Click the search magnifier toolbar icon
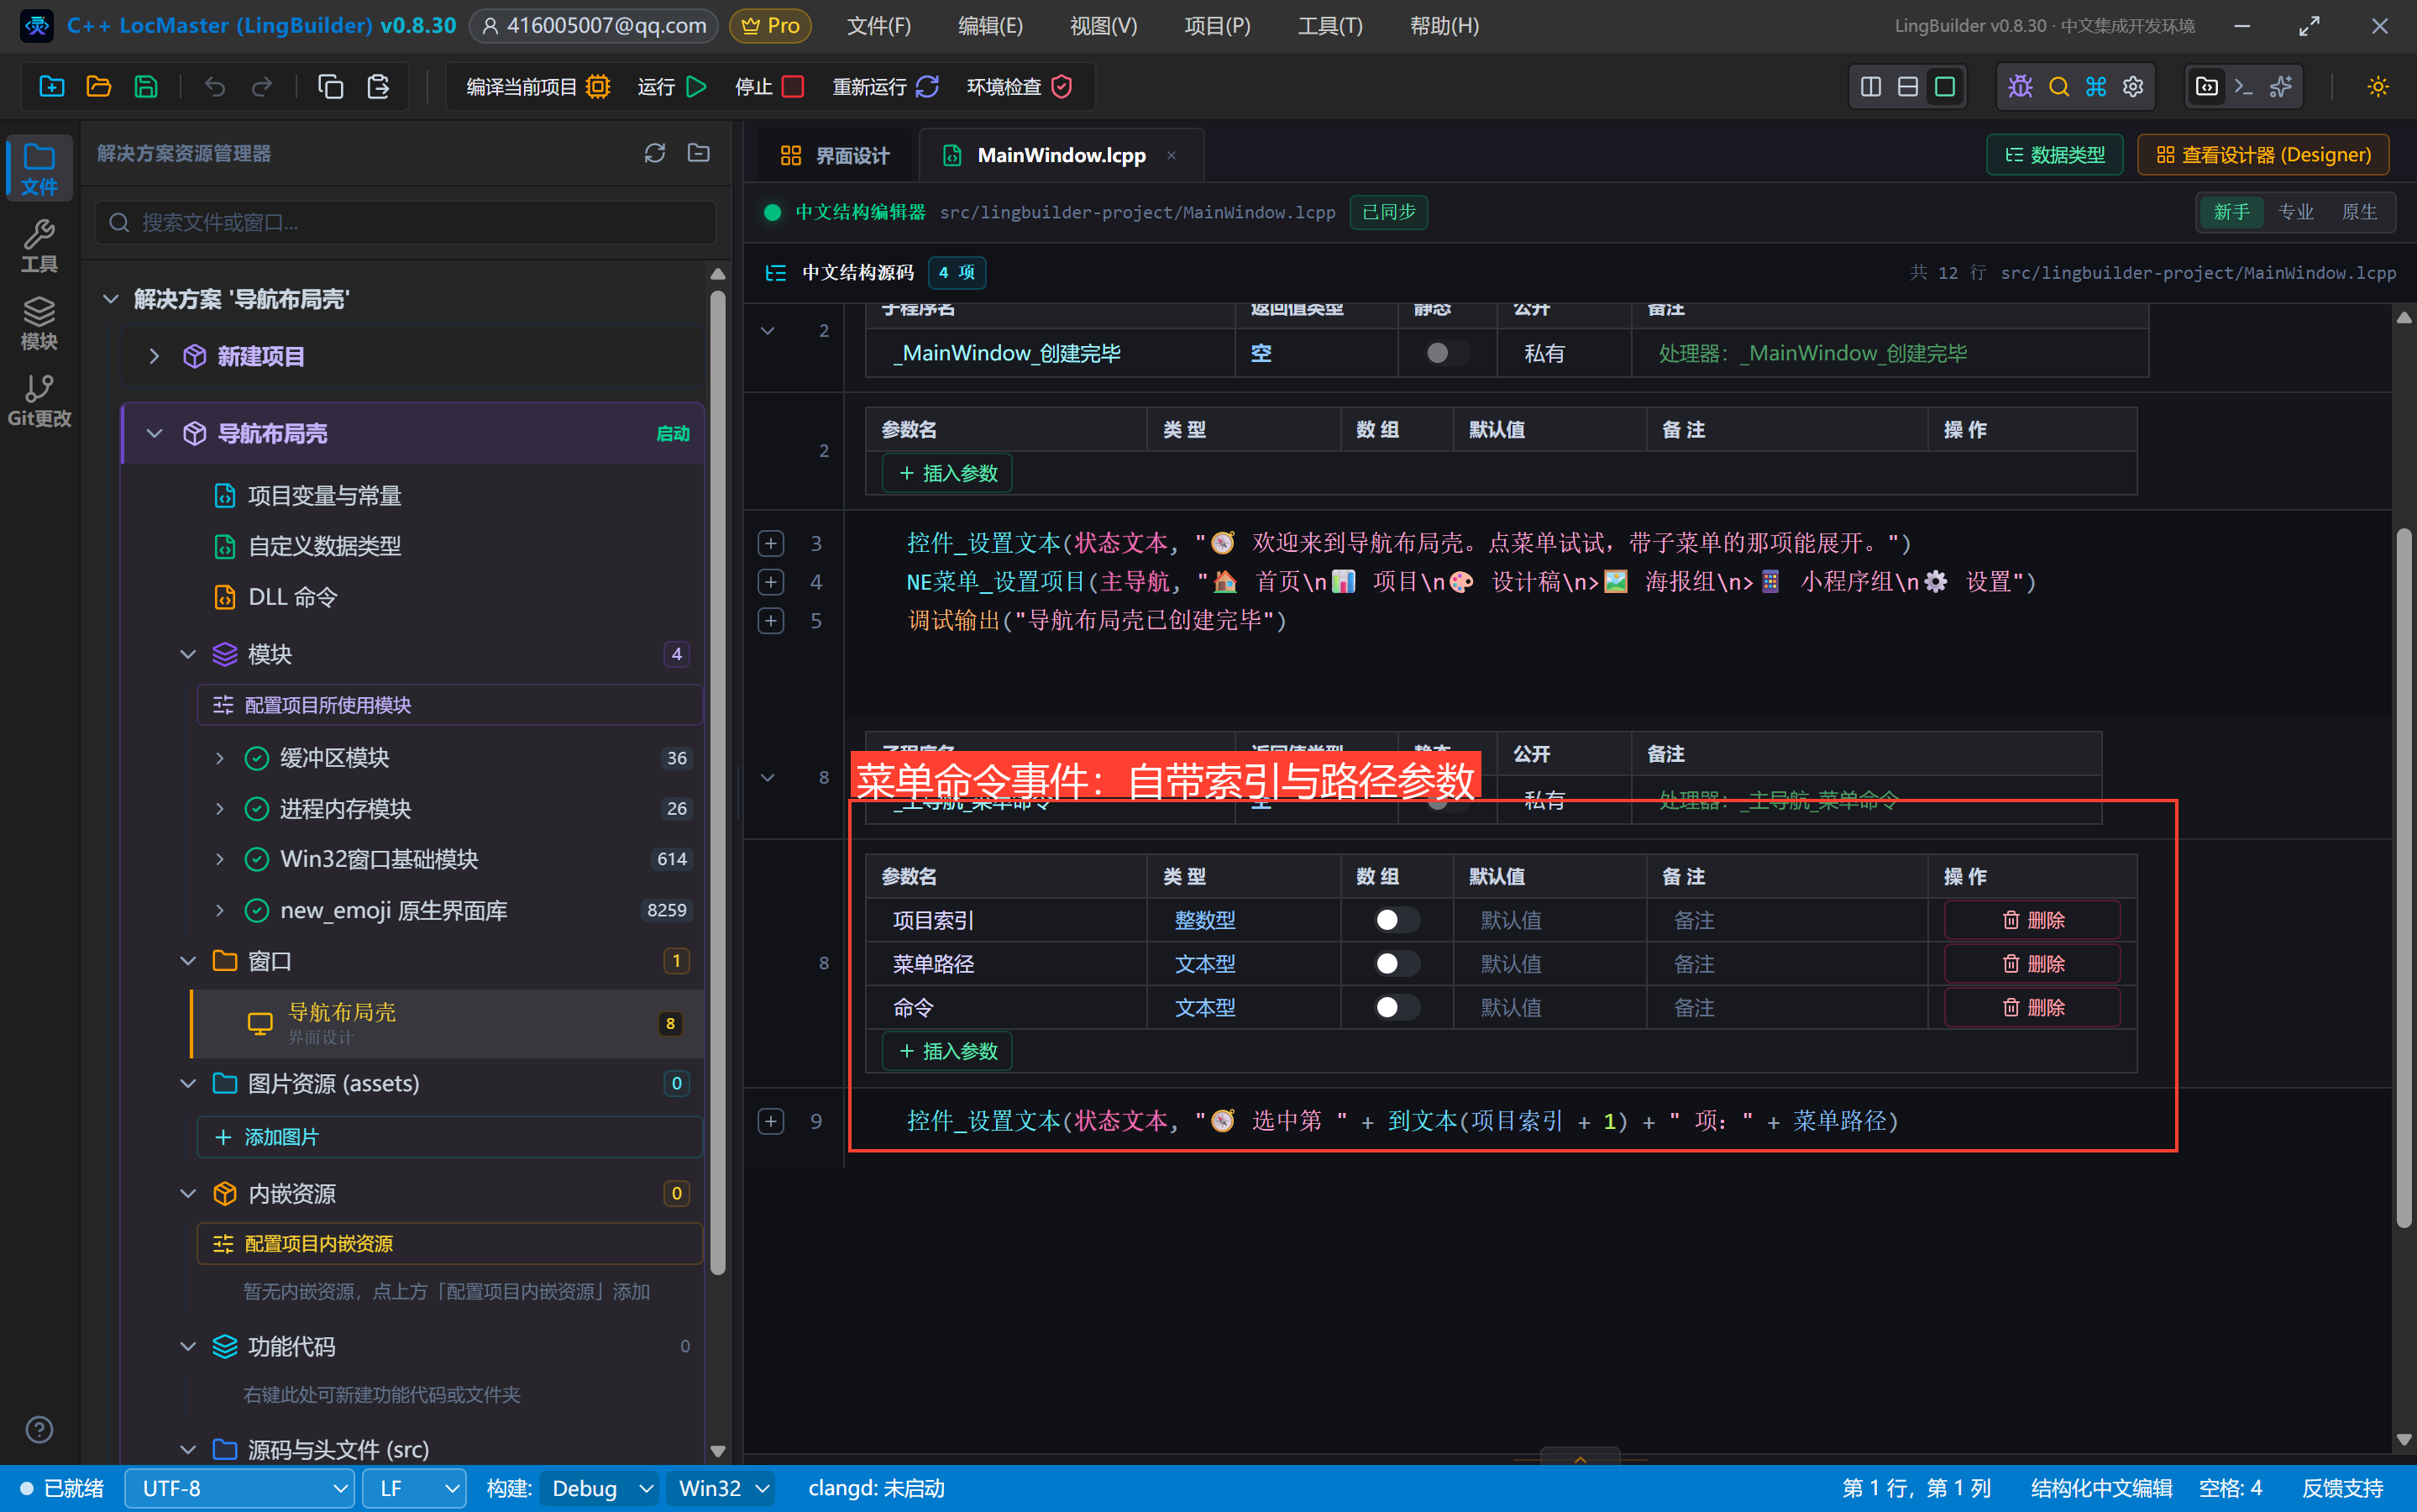The width and height of the screenshot is (2417, 1512). coord(2058,87)
